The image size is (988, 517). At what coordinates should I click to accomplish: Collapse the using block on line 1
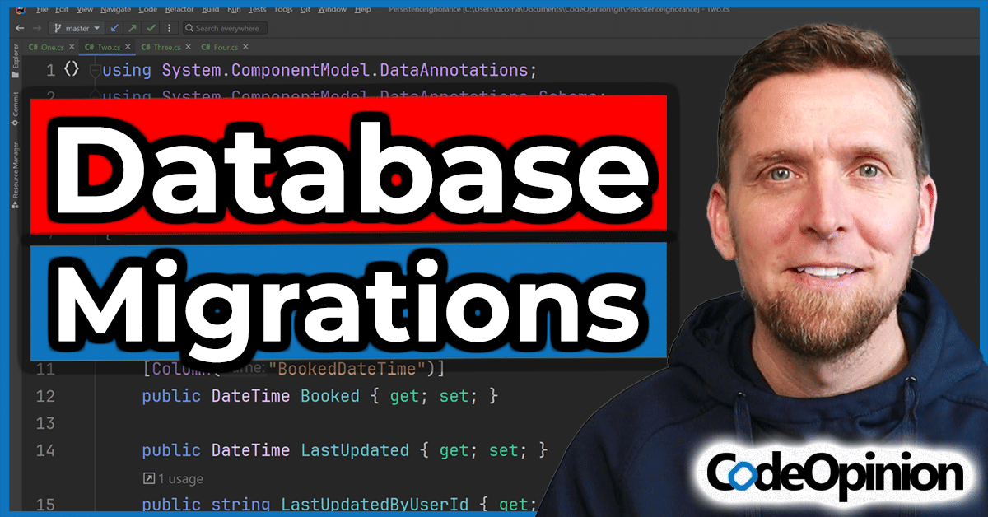pyautogui.click(x=95, y=71)
